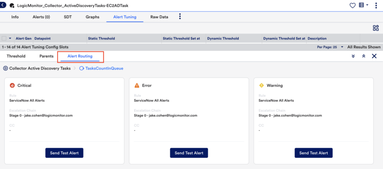The width and height of the screenshot is (383, 169).
Task: Sort by Alert Gen column header
Action: click(24, 38)
